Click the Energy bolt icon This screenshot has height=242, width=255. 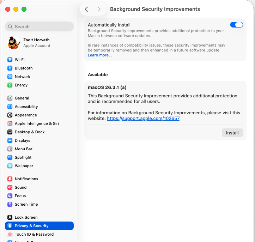click(x=10, y=85)
